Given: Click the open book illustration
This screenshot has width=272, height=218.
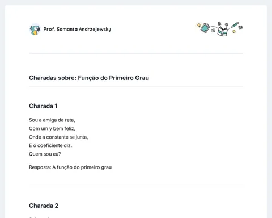Looking at the screenshot, I should [222, 31].
